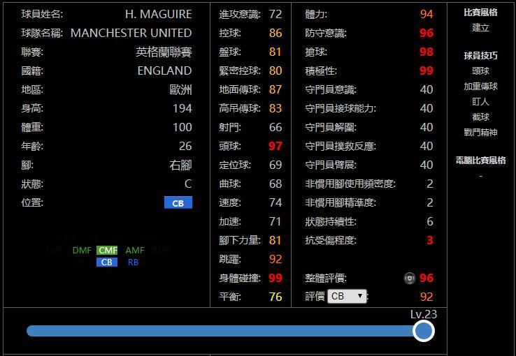Click the 整體評價 value 96
This screenshot has width=516, height=356.
[427, 278]
